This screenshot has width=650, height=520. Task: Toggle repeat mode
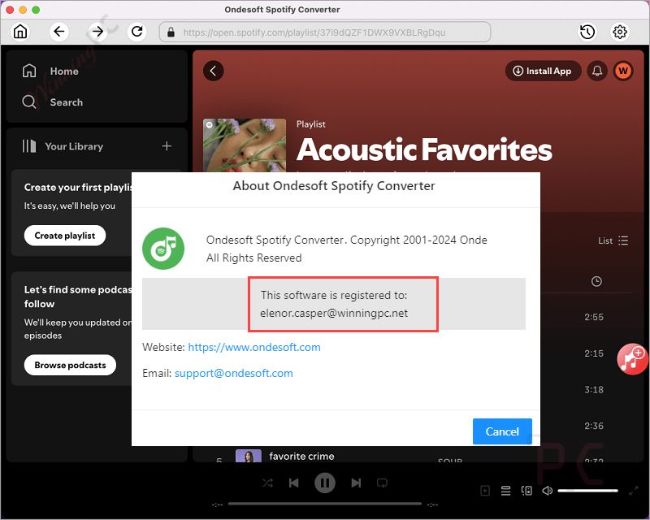[382, 483]
